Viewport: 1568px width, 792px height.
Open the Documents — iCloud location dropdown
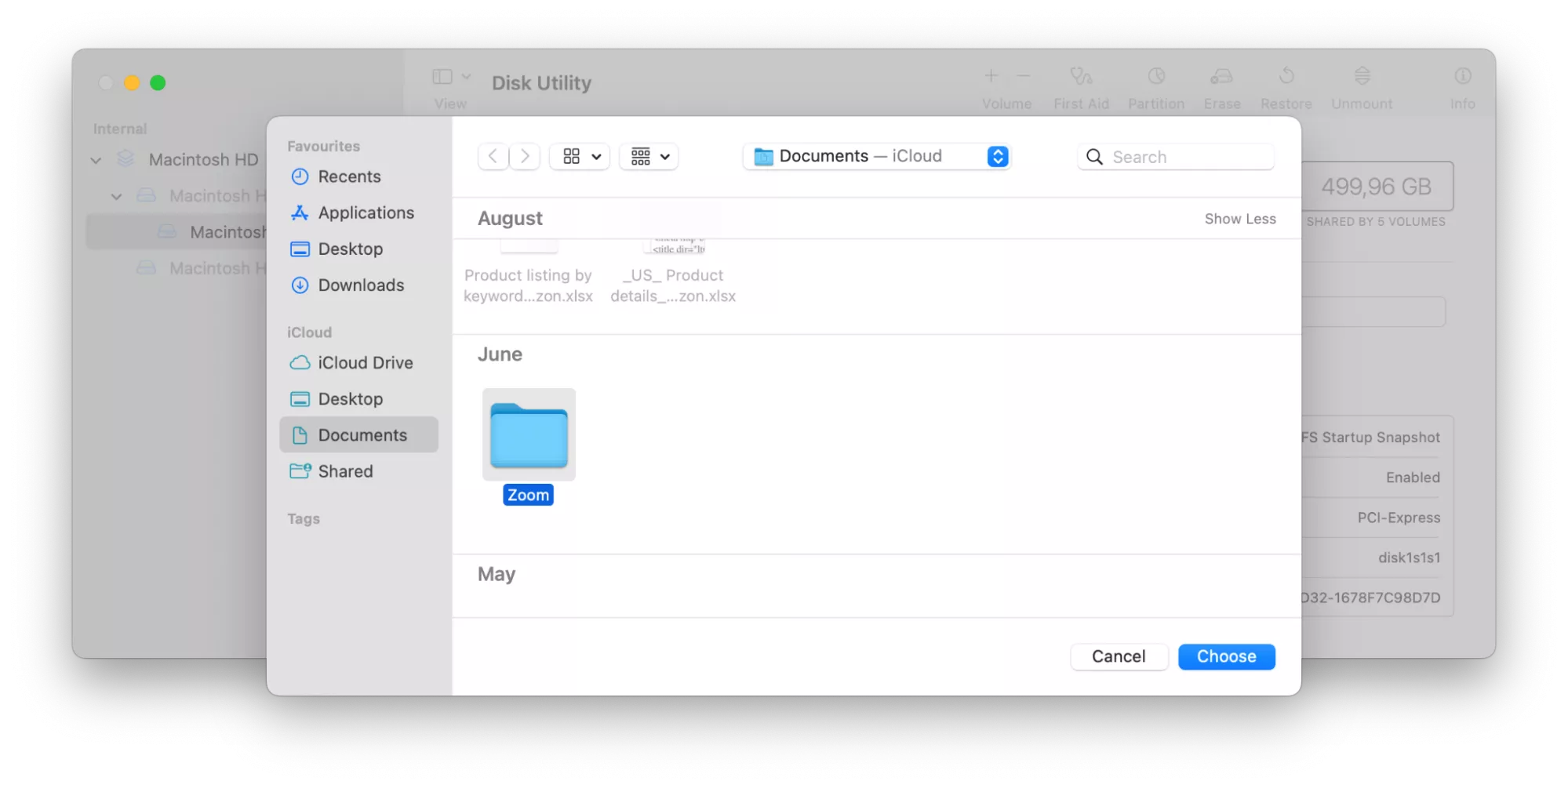click(x=876, y=156)
